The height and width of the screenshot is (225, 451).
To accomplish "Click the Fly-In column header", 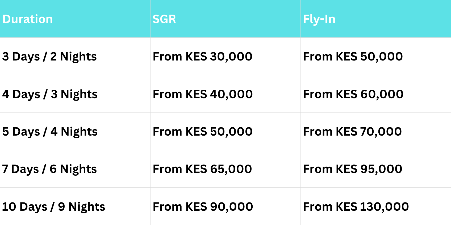I will [x=319, y=19].
